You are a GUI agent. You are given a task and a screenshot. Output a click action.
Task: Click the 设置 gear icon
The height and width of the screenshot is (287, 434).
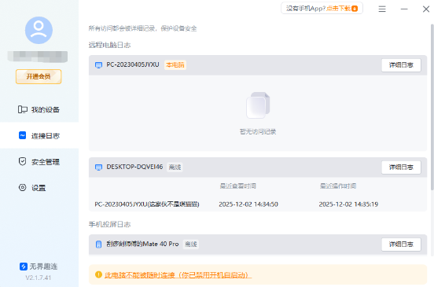[23, 187]
